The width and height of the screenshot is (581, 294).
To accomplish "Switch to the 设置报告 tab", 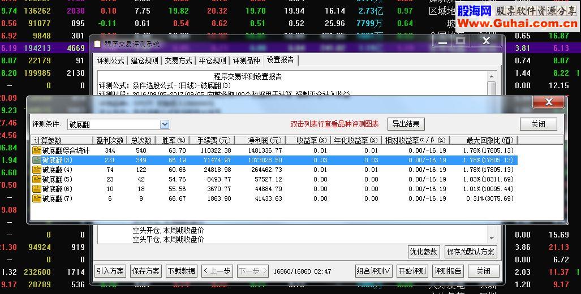I will pos(281,60).
